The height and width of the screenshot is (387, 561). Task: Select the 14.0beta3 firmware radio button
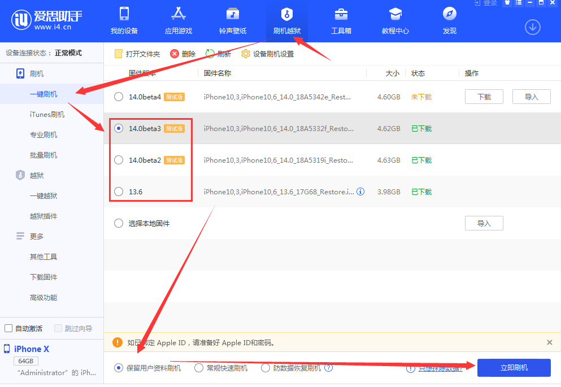(x=119, y=128)
